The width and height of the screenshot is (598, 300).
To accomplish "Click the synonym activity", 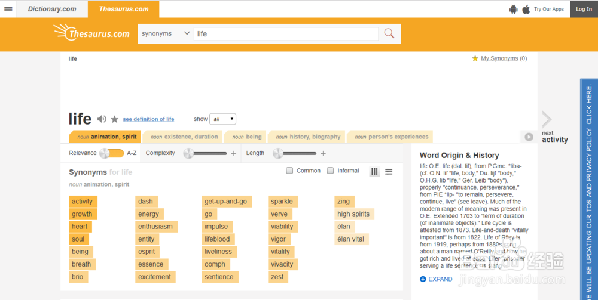I will [x=83, y=202].
